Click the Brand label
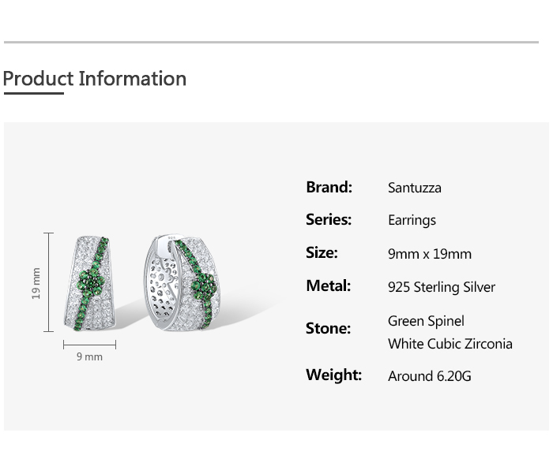The height and width of the screenshot is (470, 553). pos(329,188)
